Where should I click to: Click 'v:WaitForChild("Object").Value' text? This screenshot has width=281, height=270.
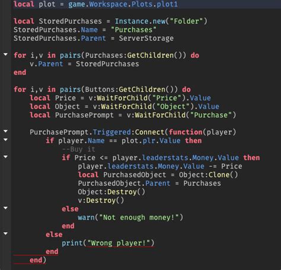(156, 107)
